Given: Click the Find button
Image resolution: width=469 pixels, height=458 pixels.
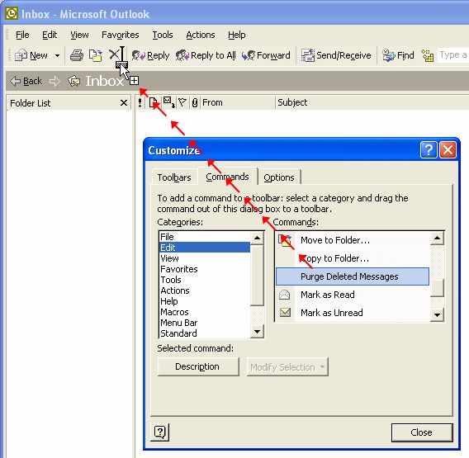Looking at the screenshot, I should (398, 55).
